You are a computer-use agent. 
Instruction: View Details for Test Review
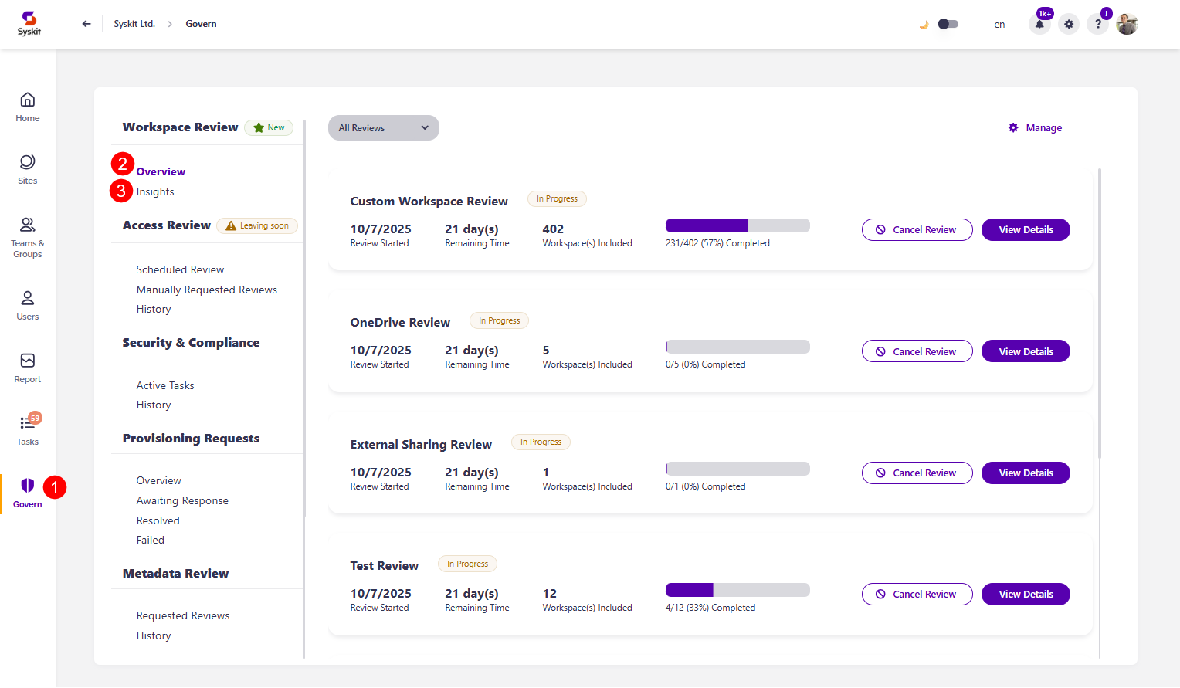point(1026,594)
